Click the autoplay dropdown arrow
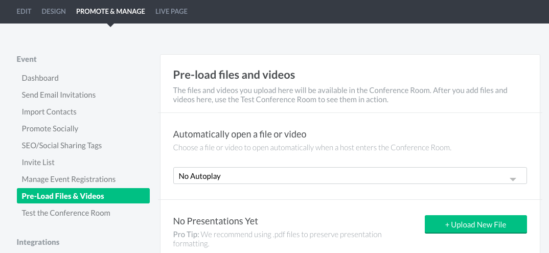 (513, 179)
